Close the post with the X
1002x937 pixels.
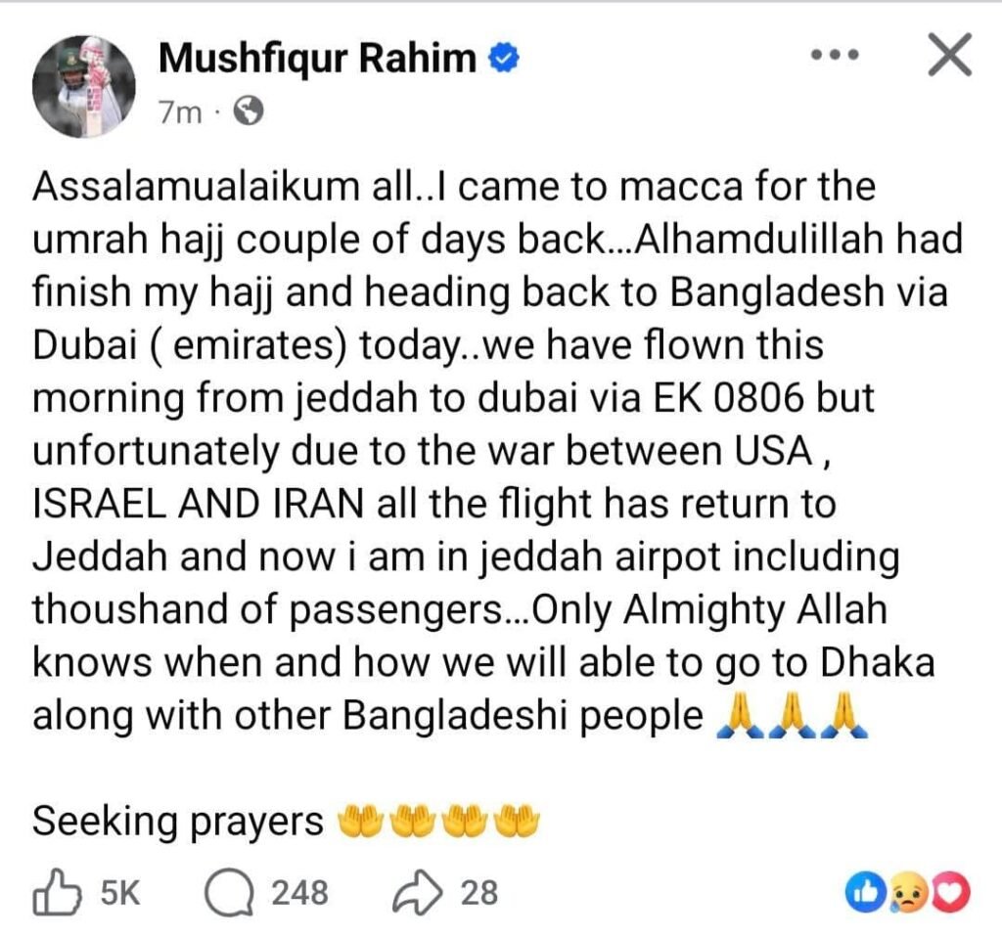[x=948, y=57]
